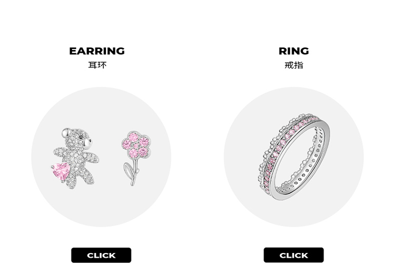Open the teddy bear earring image
Screen dimensions: 395x263
tap(75, 158)
